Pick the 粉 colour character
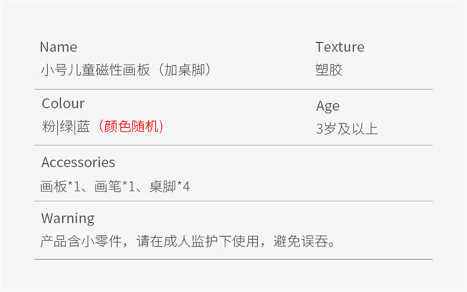This screenshot has height=292, width=467. (x=48, y=127)
